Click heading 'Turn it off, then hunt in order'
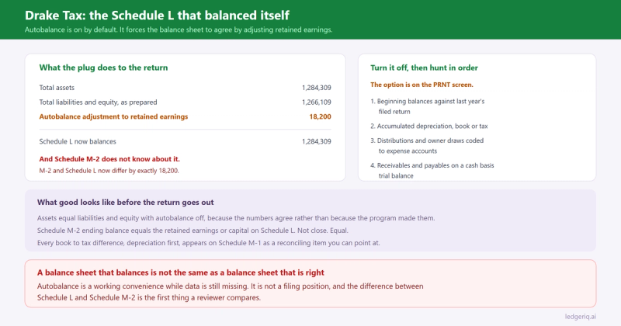This screenshot has height=326, width=621. pos(424,68)
